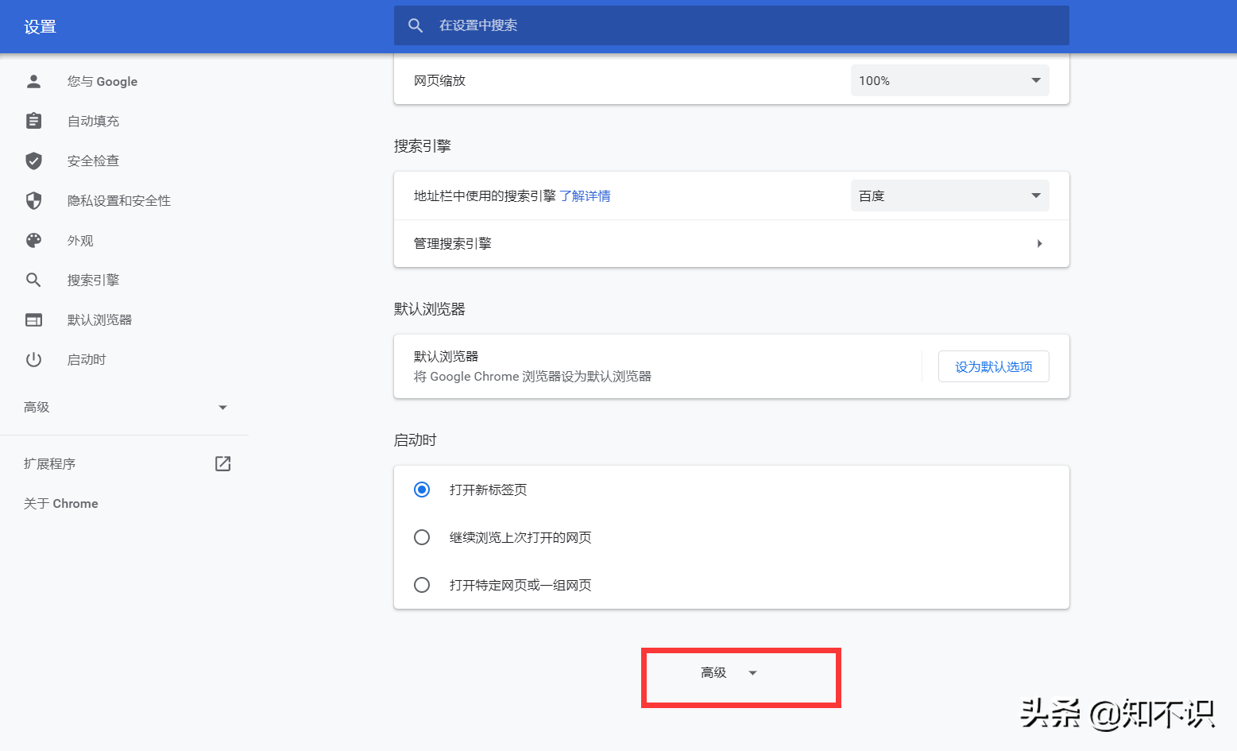Select 打开新标签页 radio option
This screenshot has height=751, width=1237.
[421, 490]
